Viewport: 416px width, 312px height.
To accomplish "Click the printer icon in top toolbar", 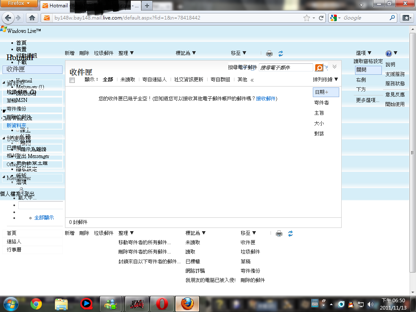I will [x=269, y=53].
